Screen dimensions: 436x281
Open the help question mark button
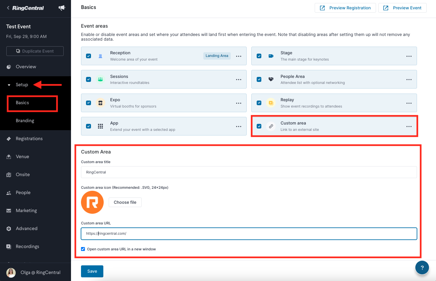point(422,267)
